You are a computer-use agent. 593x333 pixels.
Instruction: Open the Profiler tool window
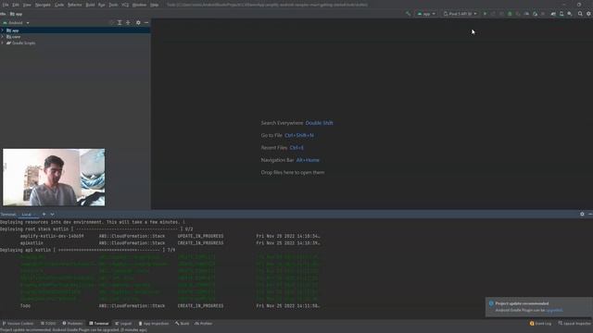(x=204, y=324)
